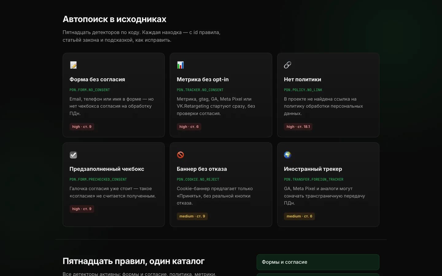Select the Предзаполненный чекбокс card title
Image resolution: width=442 pixels, height=276 pixels.
point(107,169)
